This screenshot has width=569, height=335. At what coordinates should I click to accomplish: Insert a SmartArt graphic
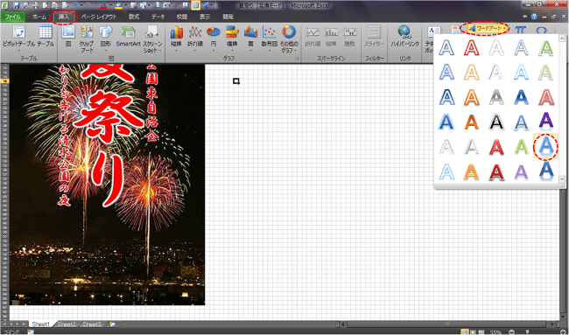point(128,36)
